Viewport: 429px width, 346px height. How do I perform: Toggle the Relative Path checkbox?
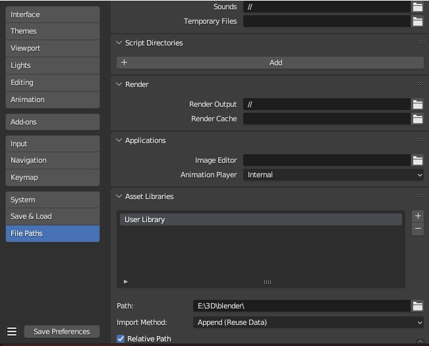(x=121, y=339)
